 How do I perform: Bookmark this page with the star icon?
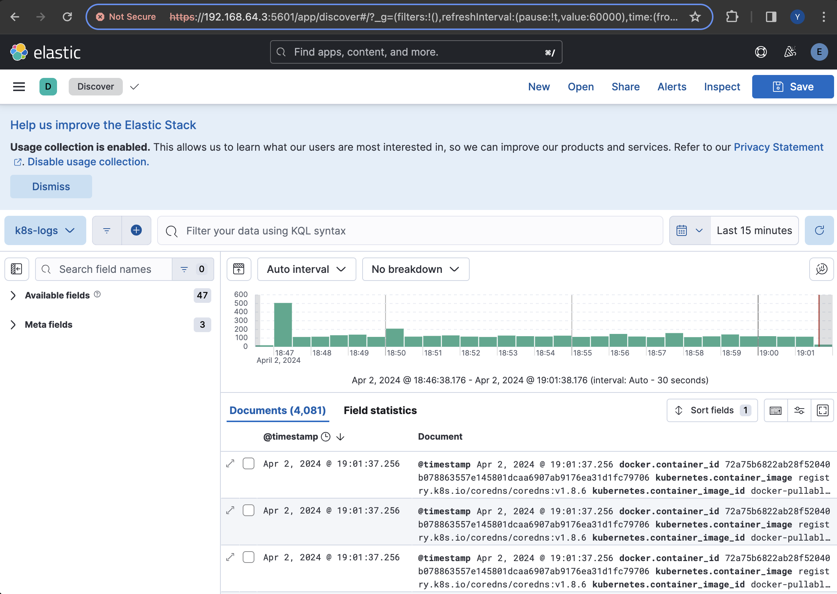[x=695, y=17]
